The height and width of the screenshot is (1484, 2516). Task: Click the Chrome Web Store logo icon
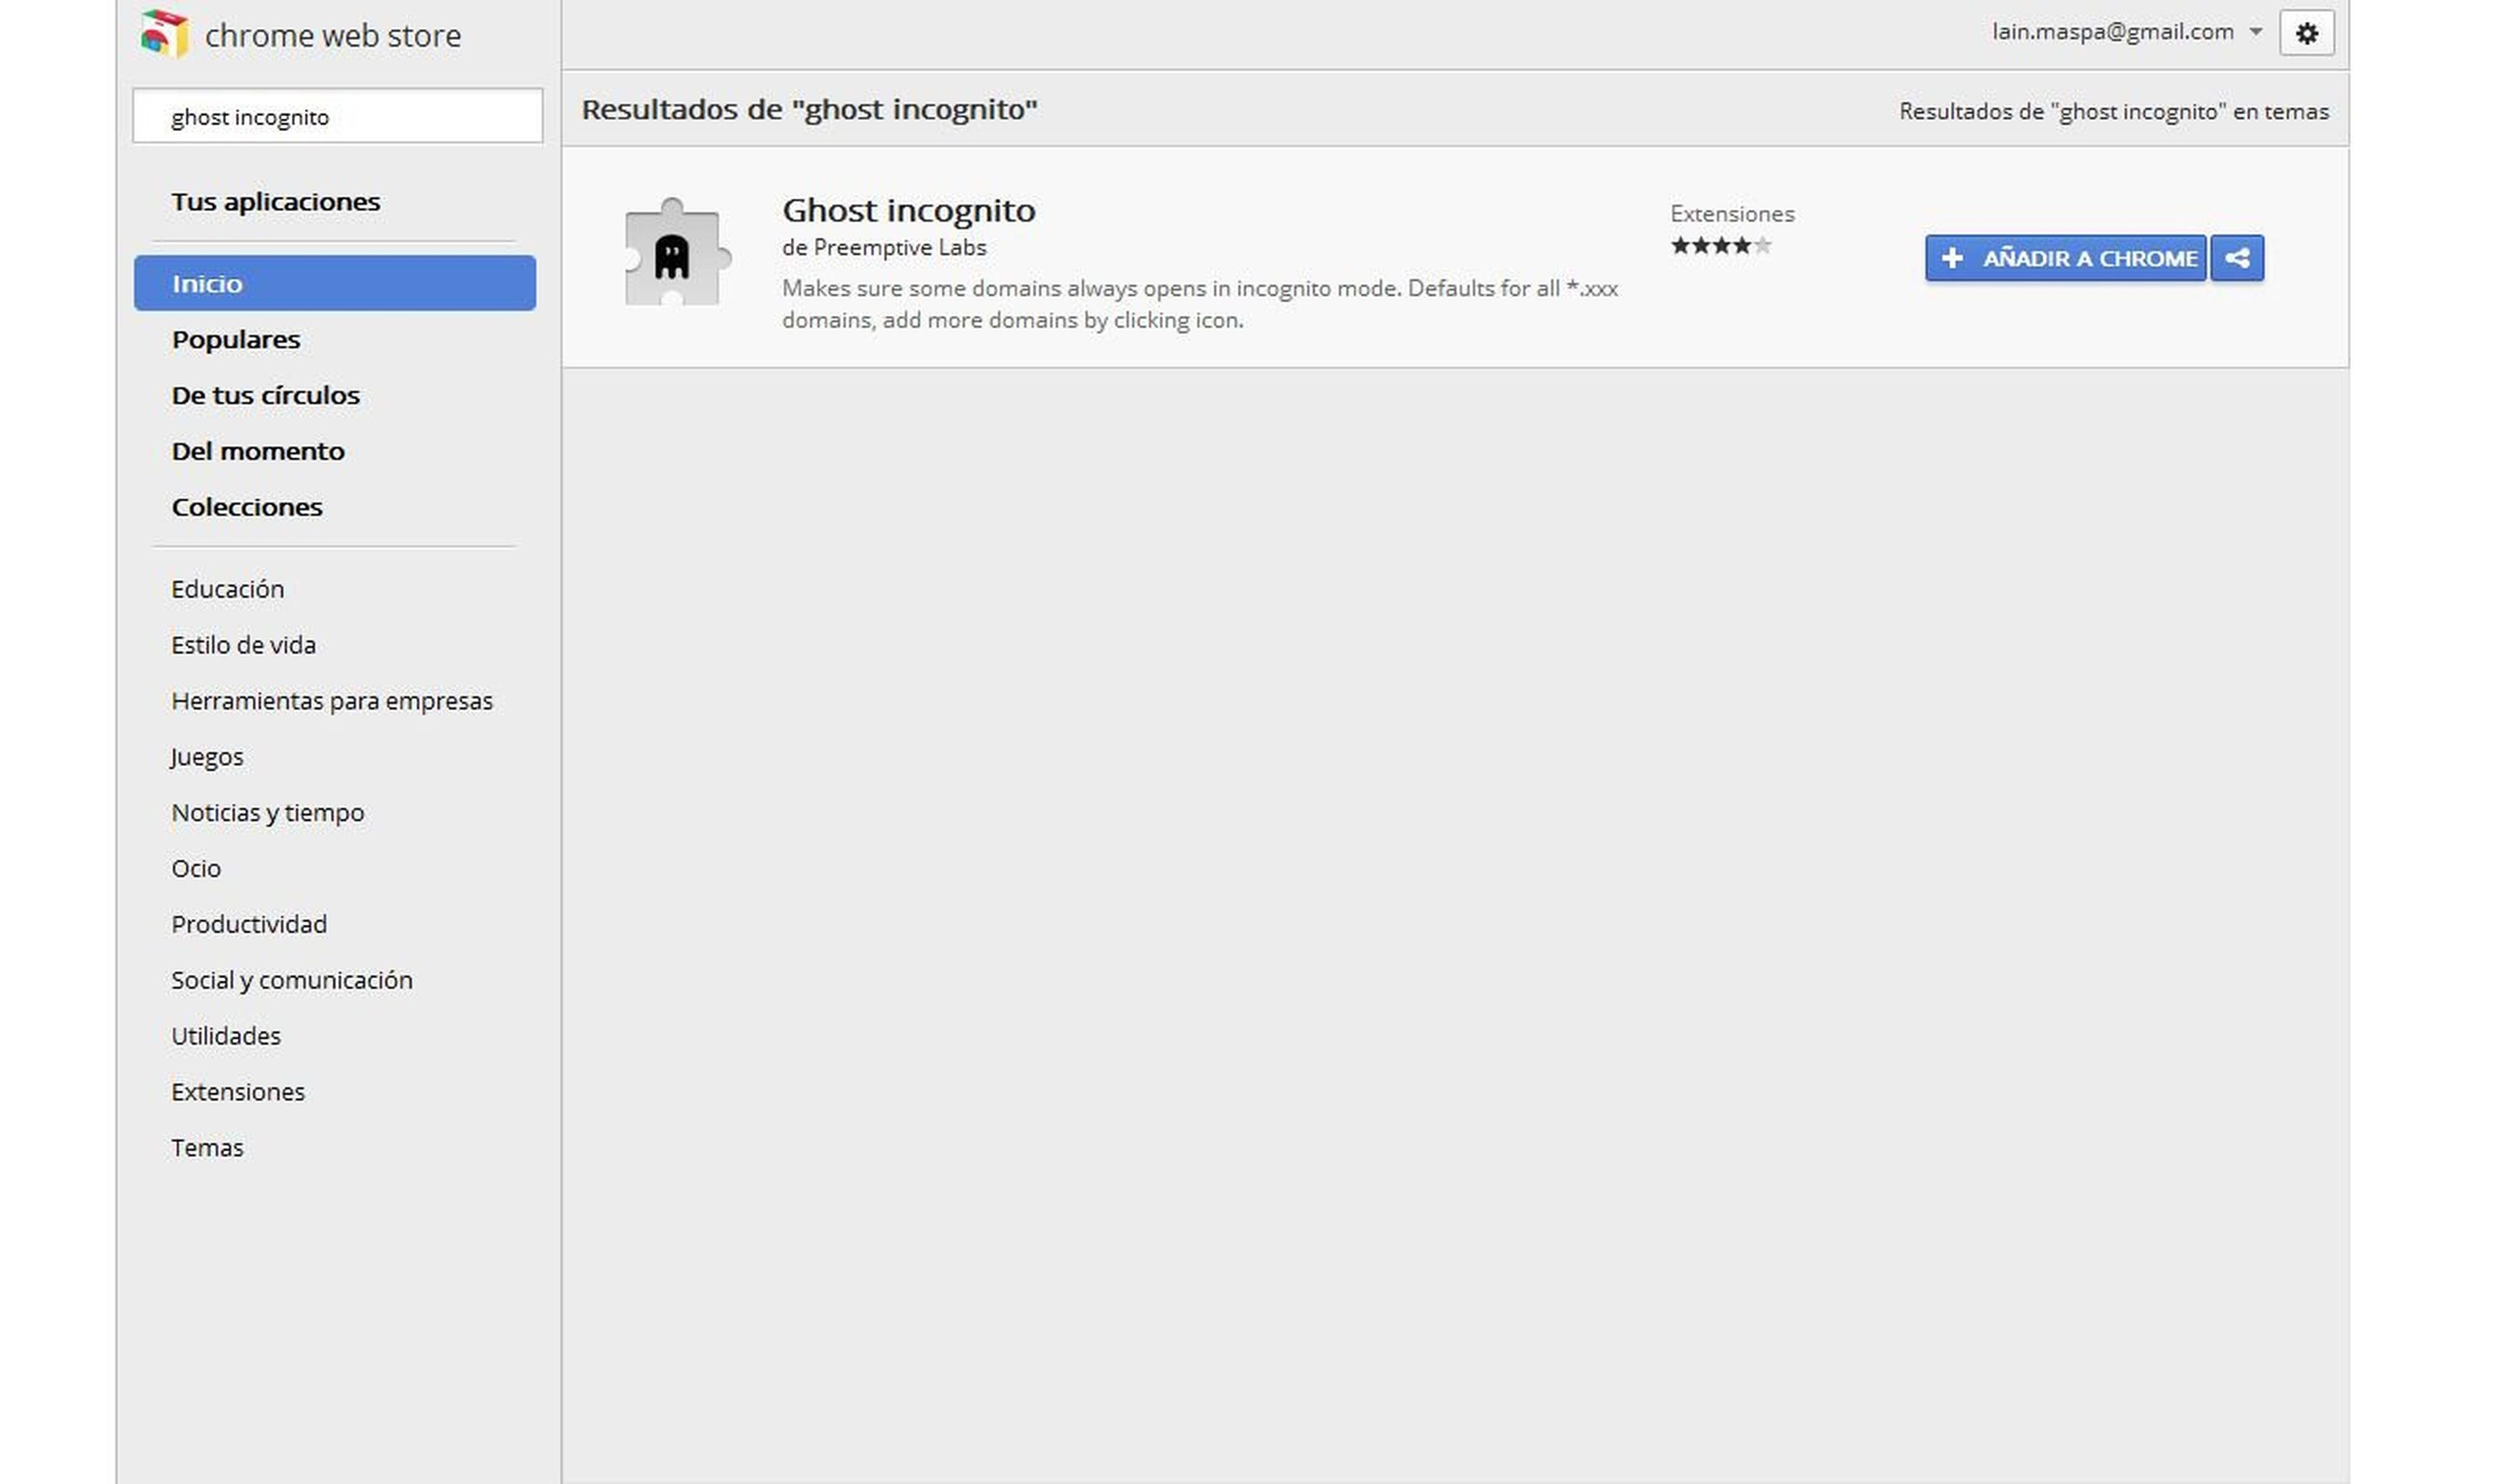tap(164, 34)
